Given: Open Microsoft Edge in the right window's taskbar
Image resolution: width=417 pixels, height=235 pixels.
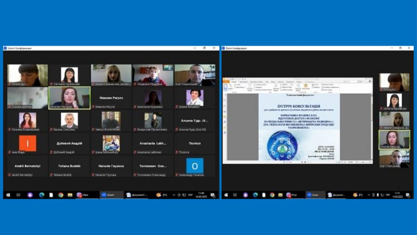Looking at the screenshot, I should (x=255, y=195).
